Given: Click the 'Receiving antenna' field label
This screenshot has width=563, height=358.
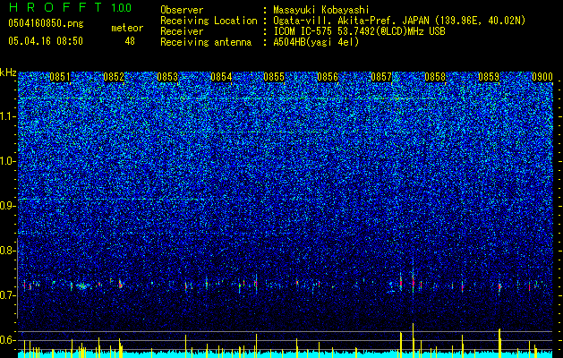Looking at the screenshot, I should pyautogui.click(x=206, y=42).
